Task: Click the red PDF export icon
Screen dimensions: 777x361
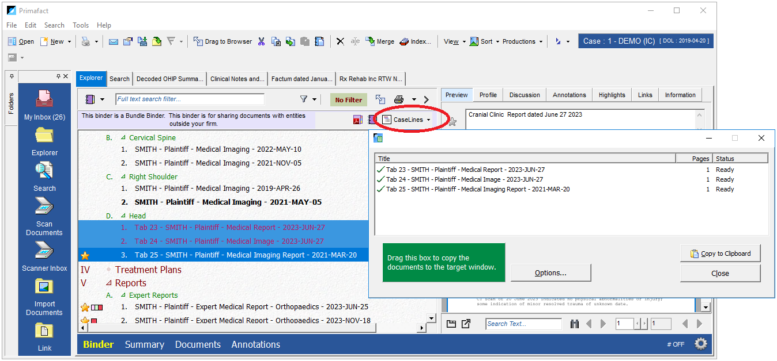Action: (358, 120)
